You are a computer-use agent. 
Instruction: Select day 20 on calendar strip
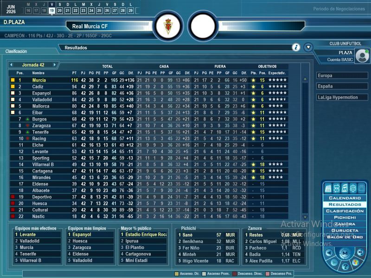[x=60, y=10]
